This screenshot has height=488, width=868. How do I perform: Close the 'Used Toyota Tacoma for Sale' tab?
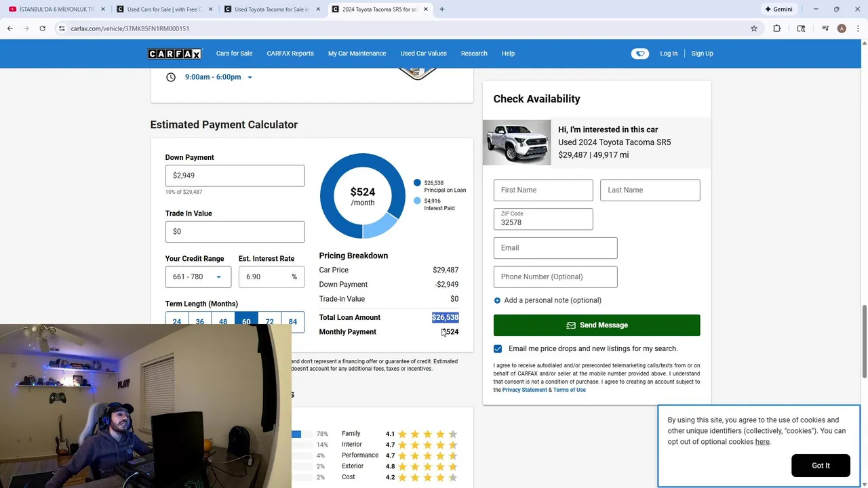click(x=318, y=9)
